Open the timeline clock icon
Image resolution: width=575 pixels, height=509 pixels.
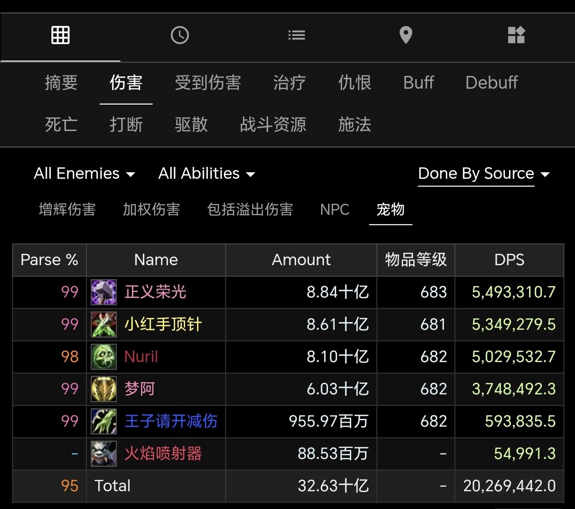[180, 35]
